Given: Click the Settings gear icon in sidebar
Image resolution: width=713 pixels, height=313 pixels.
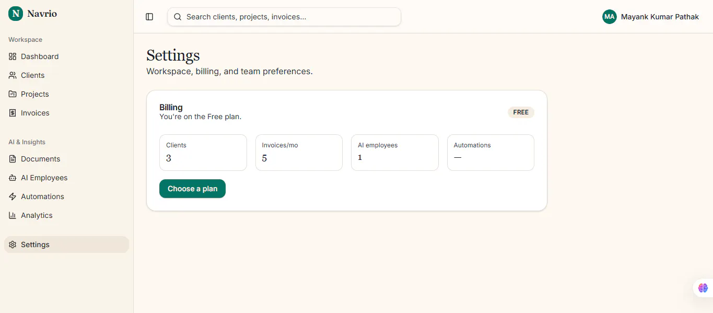Looking at the screenshot, I should click(x=13, y=245).
